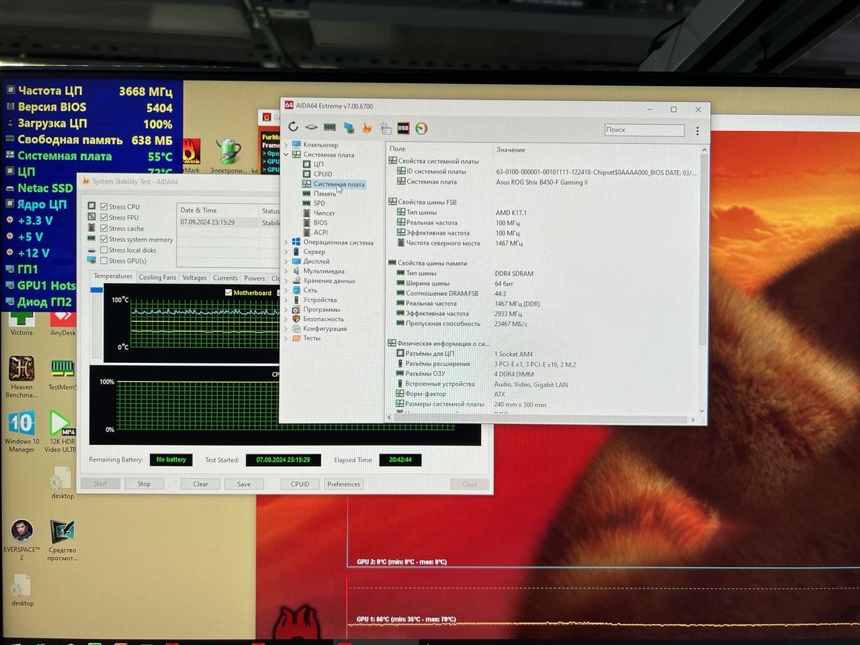Click the CPUID button in Stability Test
Screen dimensions: 860x645
click(x=300, y=484)
